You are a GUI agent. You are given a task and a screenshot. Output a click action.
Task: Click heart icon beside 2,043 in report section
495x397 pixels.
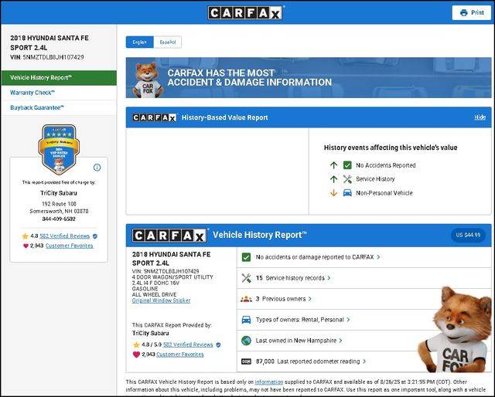coord(136,355)
